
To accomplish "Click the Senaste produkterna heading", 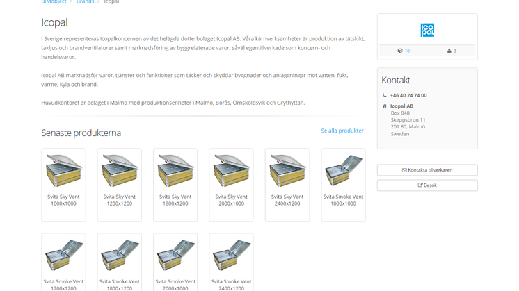I will click(81, 133).
